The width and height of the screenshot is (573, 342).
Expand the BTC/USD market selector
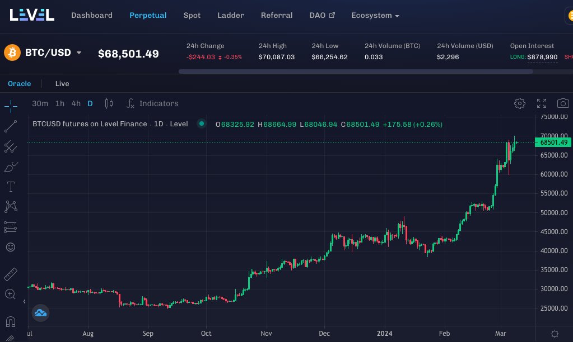pos(54,53)
